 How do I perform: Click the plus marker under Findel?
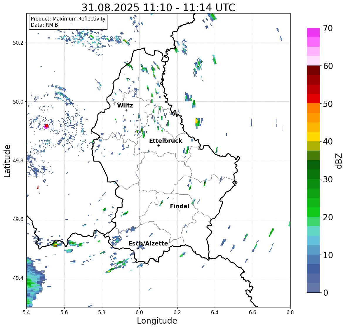coord(179,211)
